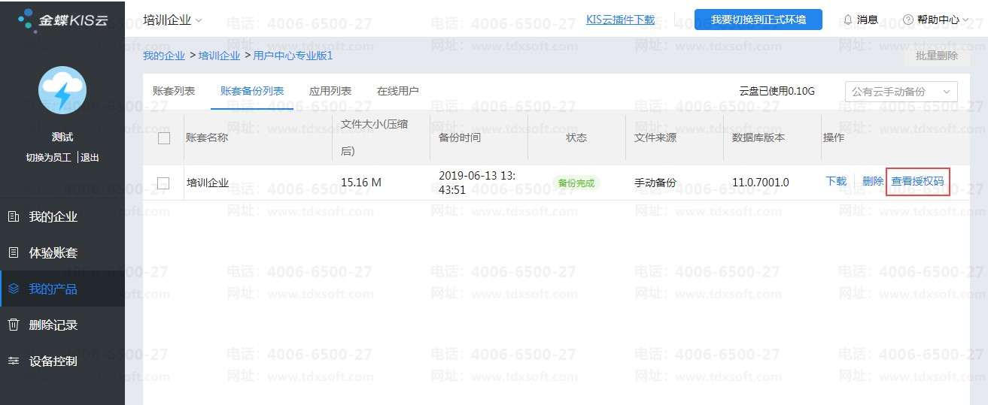Switch to the 在线用户 tab
Screen dimensions: 988x405
pos(397,91)
